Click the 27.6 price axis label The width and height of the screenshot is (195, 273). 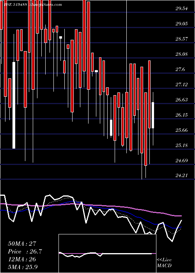click(x=180, y=69)
